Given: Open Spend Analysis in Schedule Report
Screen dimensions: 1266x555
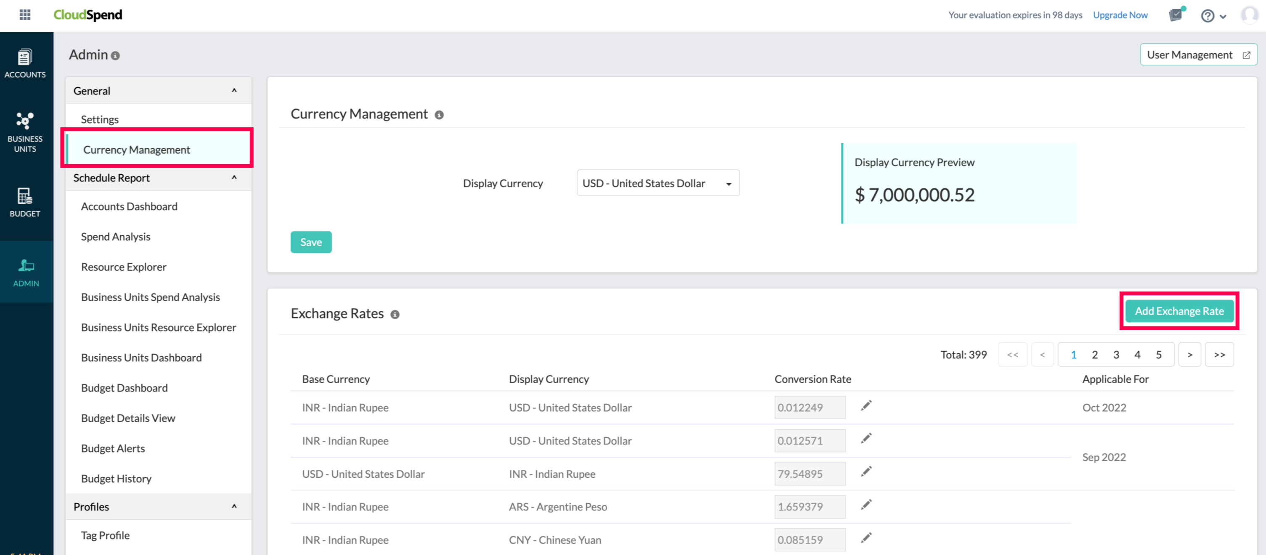Looking at the screenshot, I should coord(116,237).
